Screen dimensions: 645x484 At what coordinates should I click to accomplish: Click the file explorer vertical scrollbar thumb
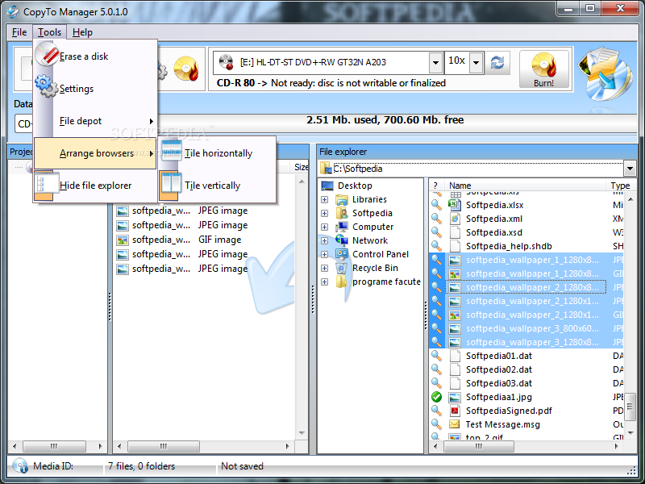click(630, 406)
